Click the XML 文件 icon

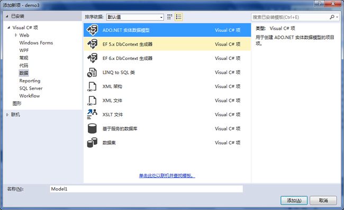pyautogui.click(x=92, y=100)
